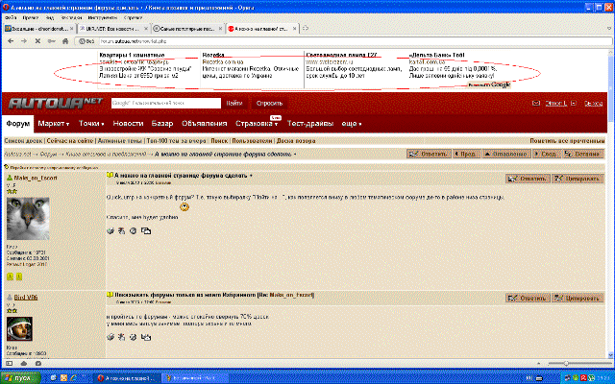The height and width of the screenshot is (384, 615).
Task: Click the browser zoom slider in status bar
Action: click(567, 362)
